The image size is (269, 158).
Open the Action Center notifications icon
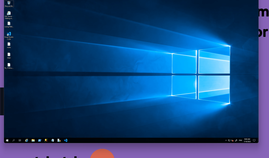(x=254, y=140)
